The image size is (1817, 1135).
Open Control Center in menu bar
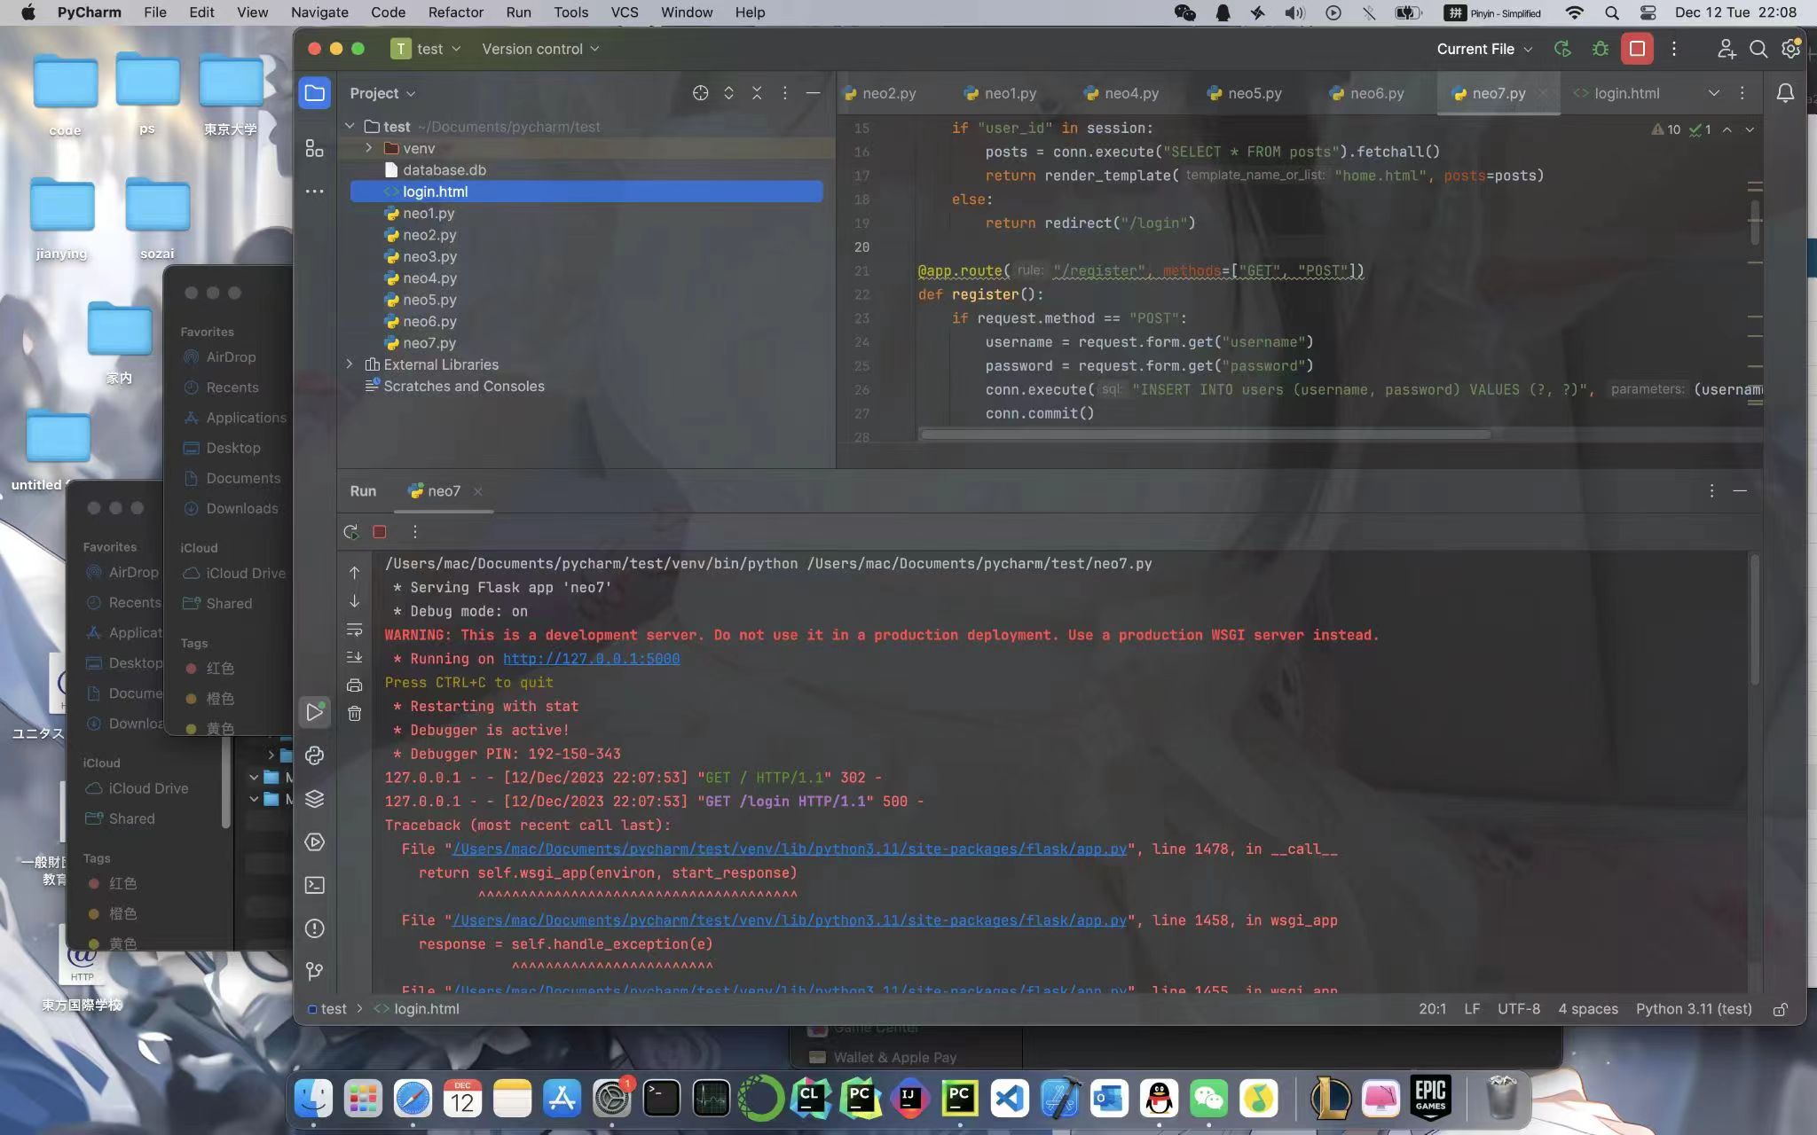coord(1648,12)
